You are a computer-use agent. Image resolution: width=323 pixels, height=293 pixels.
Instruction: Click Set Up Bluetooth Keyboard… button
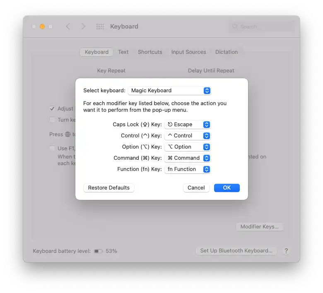click(x=236, y=251)
